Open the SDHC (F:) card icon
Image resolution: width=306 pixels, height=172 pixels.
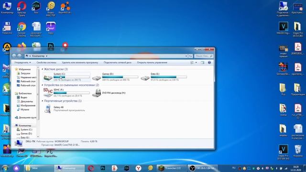[x=48, y=93]
